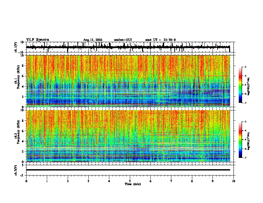Click the date text "Aug.12, 2026"

tap(93, 40)
